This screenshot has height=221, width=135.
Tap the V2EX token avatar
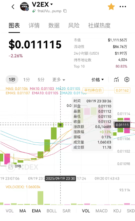tap(24, 7)
